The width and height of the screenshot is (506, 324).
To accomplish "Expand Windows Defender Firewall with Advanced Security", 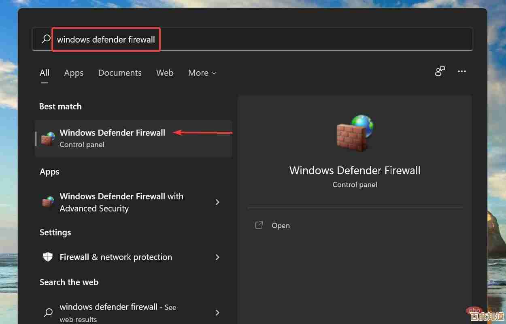I will click(x=217, y=202).
